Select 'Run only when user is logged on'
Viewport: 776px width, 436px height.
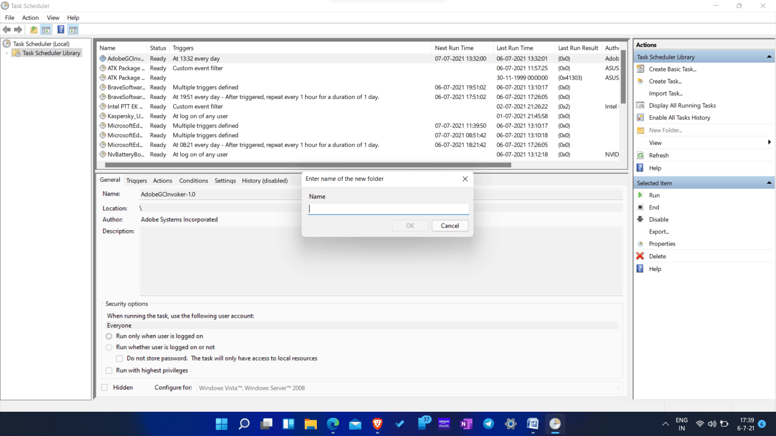[109, 337]
